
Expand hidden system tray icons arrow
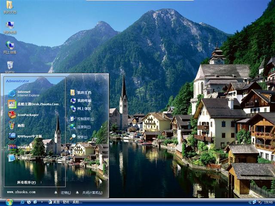(x=250, y=202)
